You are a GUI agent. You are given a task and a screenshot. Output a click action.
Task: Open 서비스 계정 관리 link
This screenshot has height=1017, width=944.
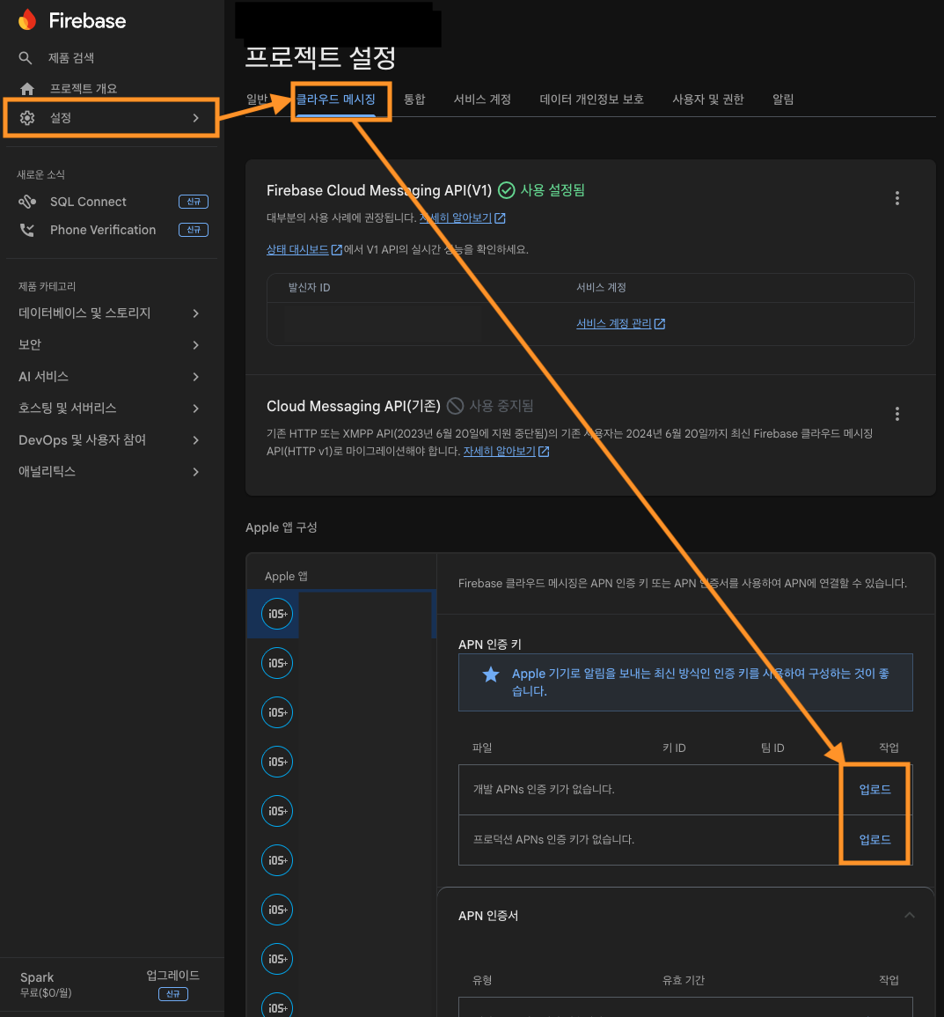point(613,324)
